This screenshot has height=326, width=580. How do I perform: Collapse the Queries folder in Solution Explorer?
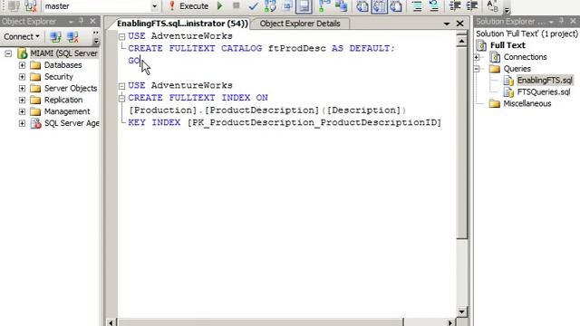pos(477,69)
